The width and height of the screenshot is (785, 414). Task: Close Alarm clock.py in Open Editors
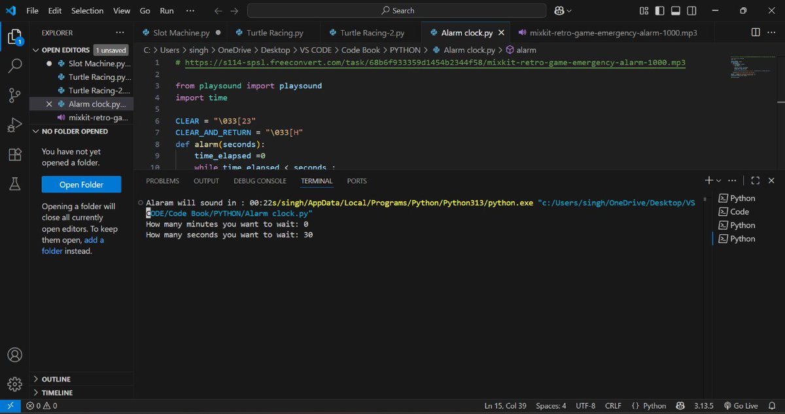[x=49, y=104]
